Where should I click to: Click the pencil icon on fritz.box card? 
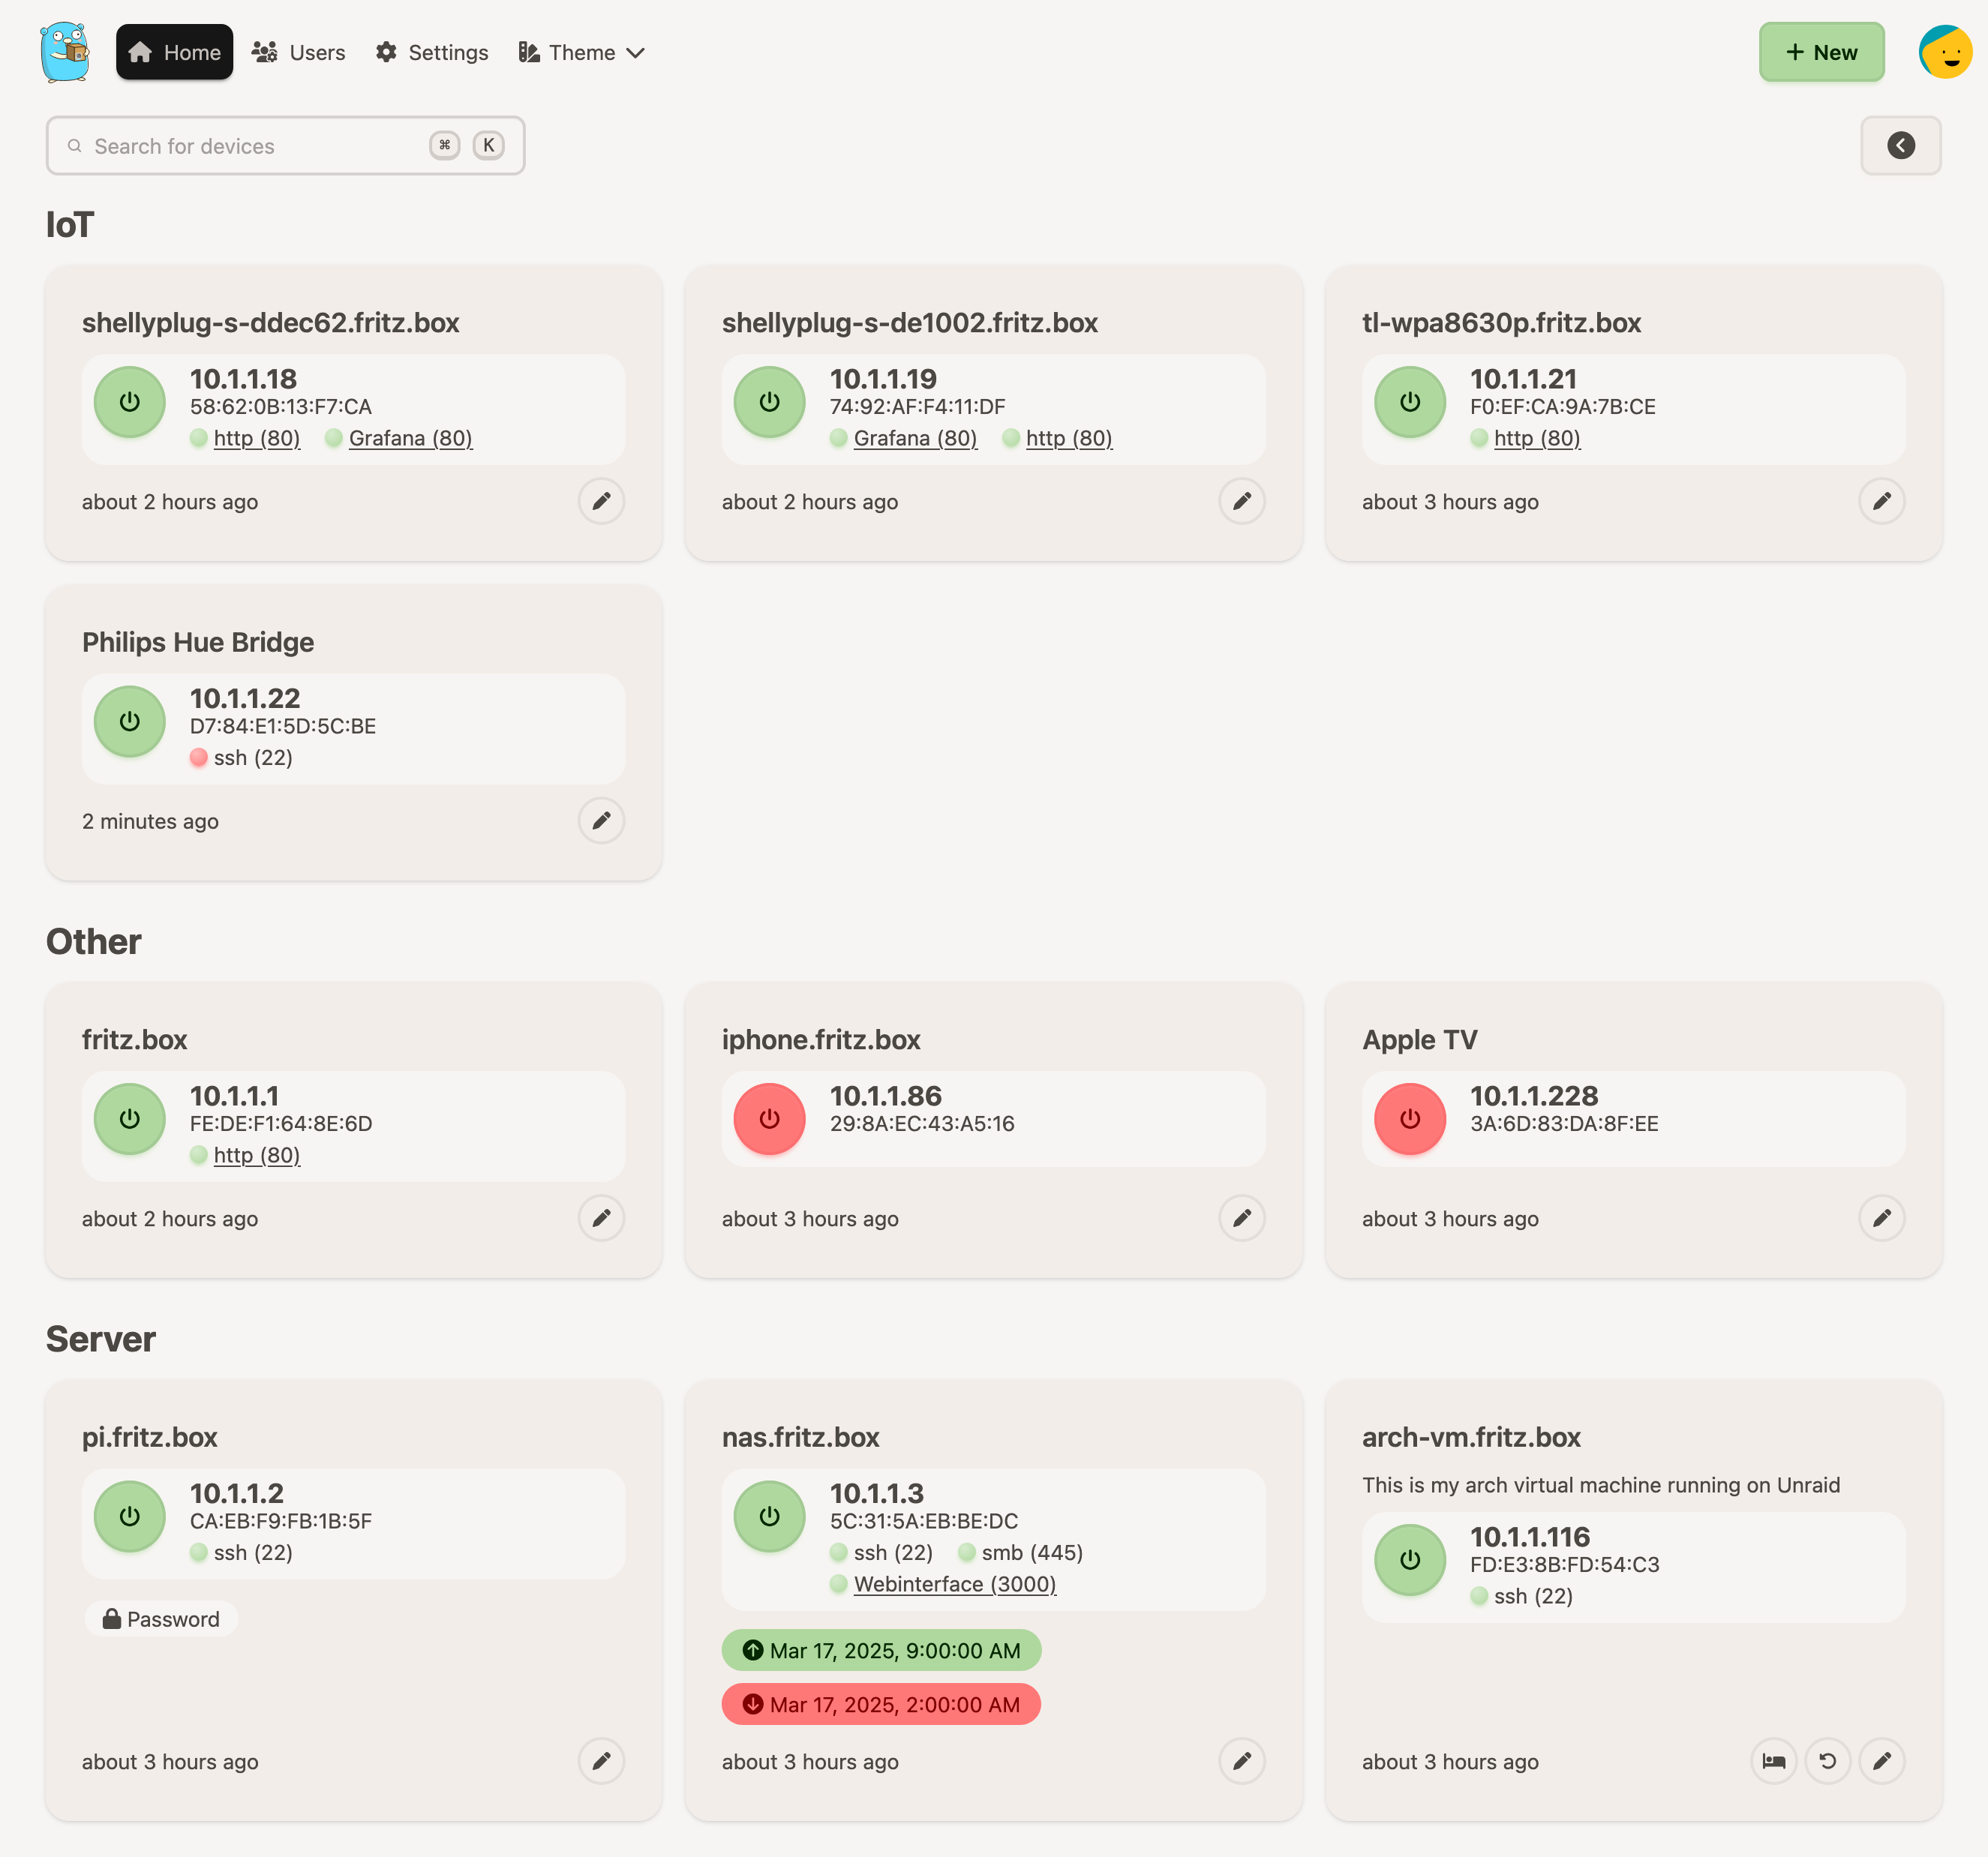coord(601,1218)
